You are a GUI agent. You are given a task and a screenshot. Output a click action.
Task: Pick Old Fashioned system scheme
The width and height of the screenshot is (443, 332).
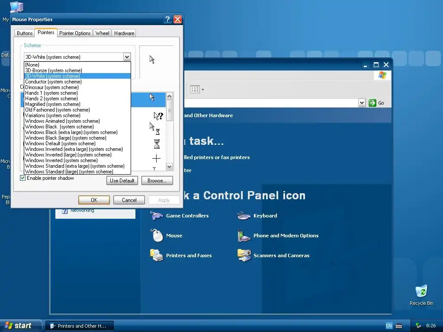click(77, 110)
